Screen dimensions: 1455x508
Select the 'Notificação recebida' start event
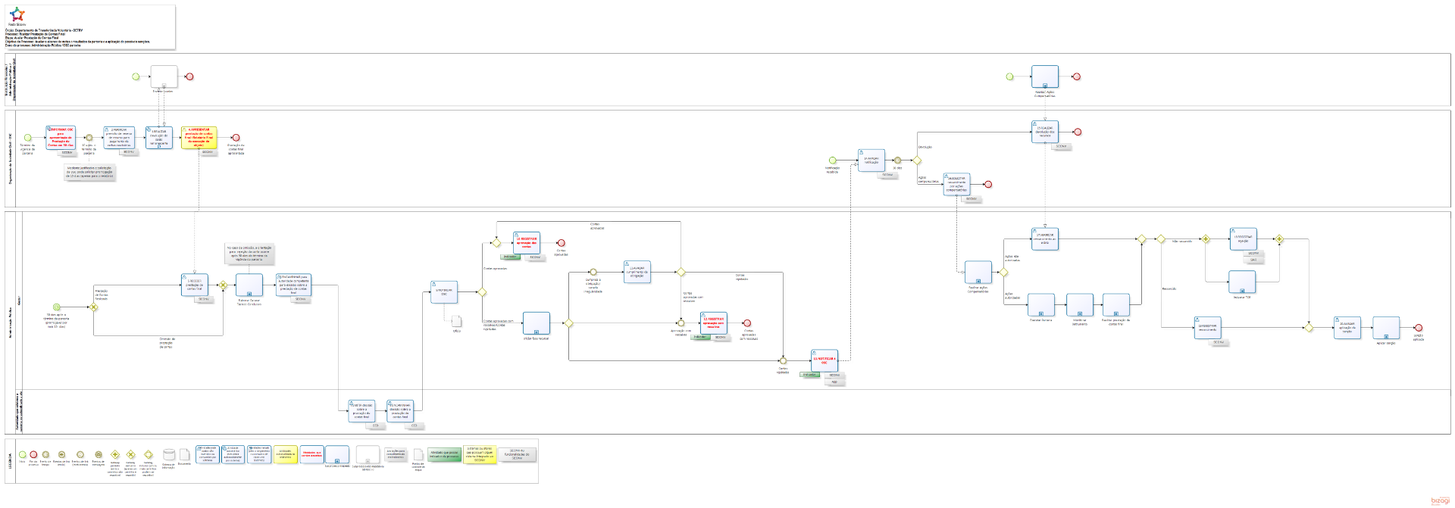pos(832,161)
